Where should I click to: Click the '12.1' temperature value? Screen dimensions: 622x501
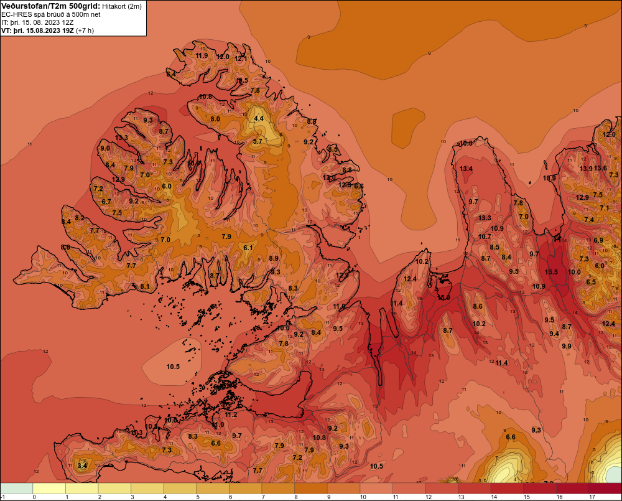pos(240,59)
